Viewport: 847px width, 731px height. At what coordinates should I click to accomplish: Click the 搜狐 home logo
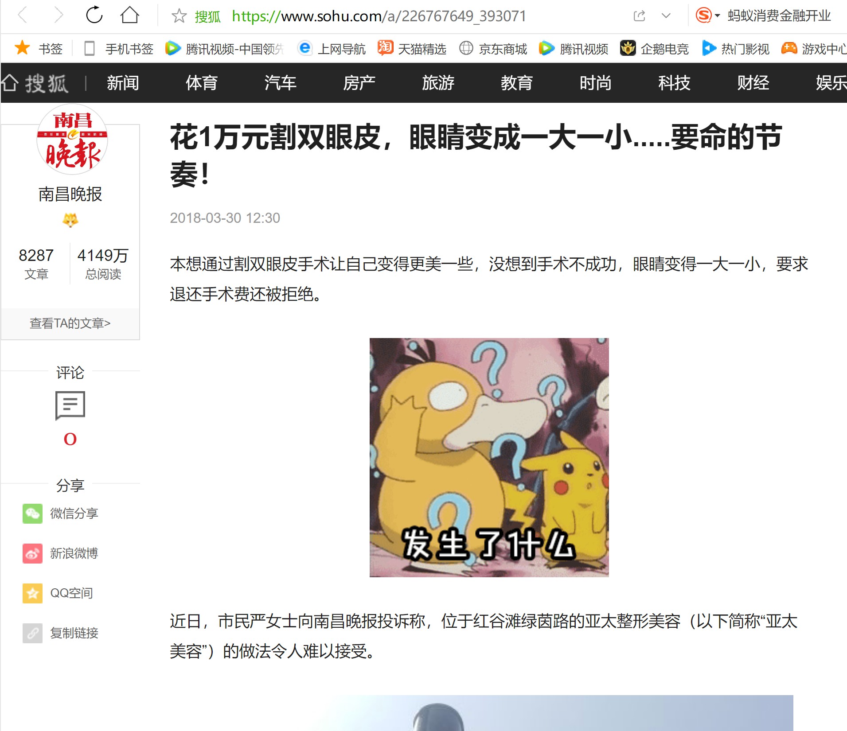click(35, 83)
